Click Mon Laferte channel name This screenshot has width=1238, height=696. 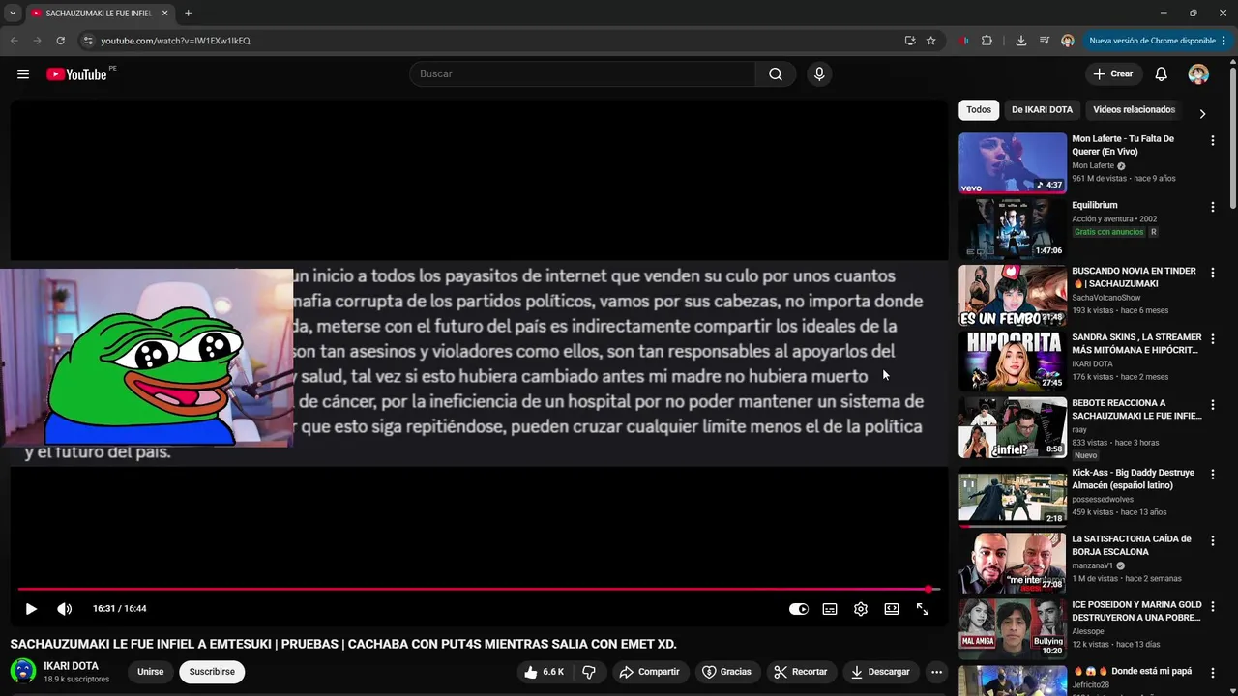point(1093,166)
